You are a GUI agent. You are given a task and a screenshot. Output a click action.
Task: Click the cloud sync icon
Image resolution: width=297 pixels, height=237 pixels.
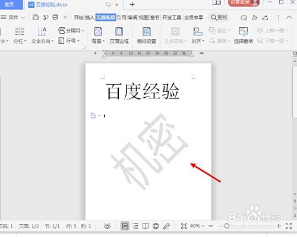(x=244, y=18)
